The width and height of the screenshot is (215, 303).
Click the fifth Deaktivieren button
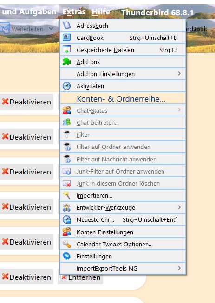26,242
